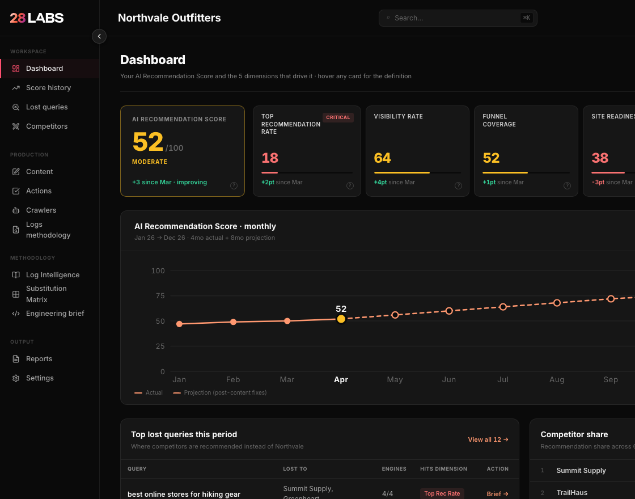
Task: Click the Funnel Coverage progress bar
Action: point(526,172)
